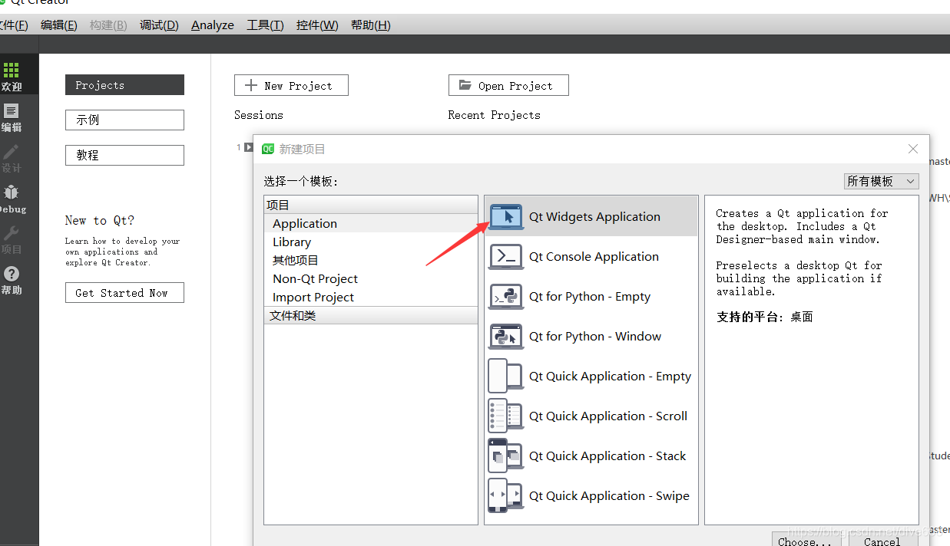The width and height of the screenshot is (950, 546).
Task: Click the Files and Classes (文件和类) header
Action: coord(371,315)
